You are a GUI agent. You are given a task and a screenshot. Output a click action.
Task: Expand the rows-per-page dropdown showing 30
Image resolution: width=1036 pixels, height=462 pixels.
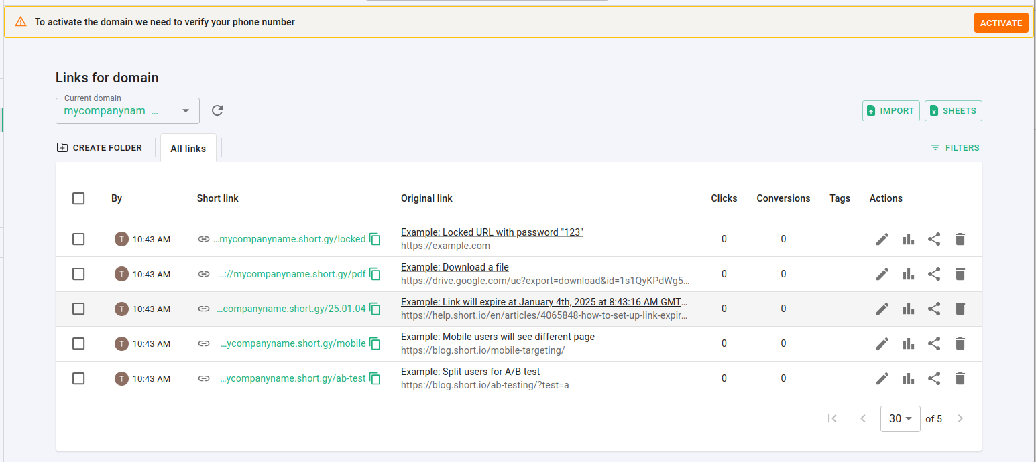(x=899, y=418)
